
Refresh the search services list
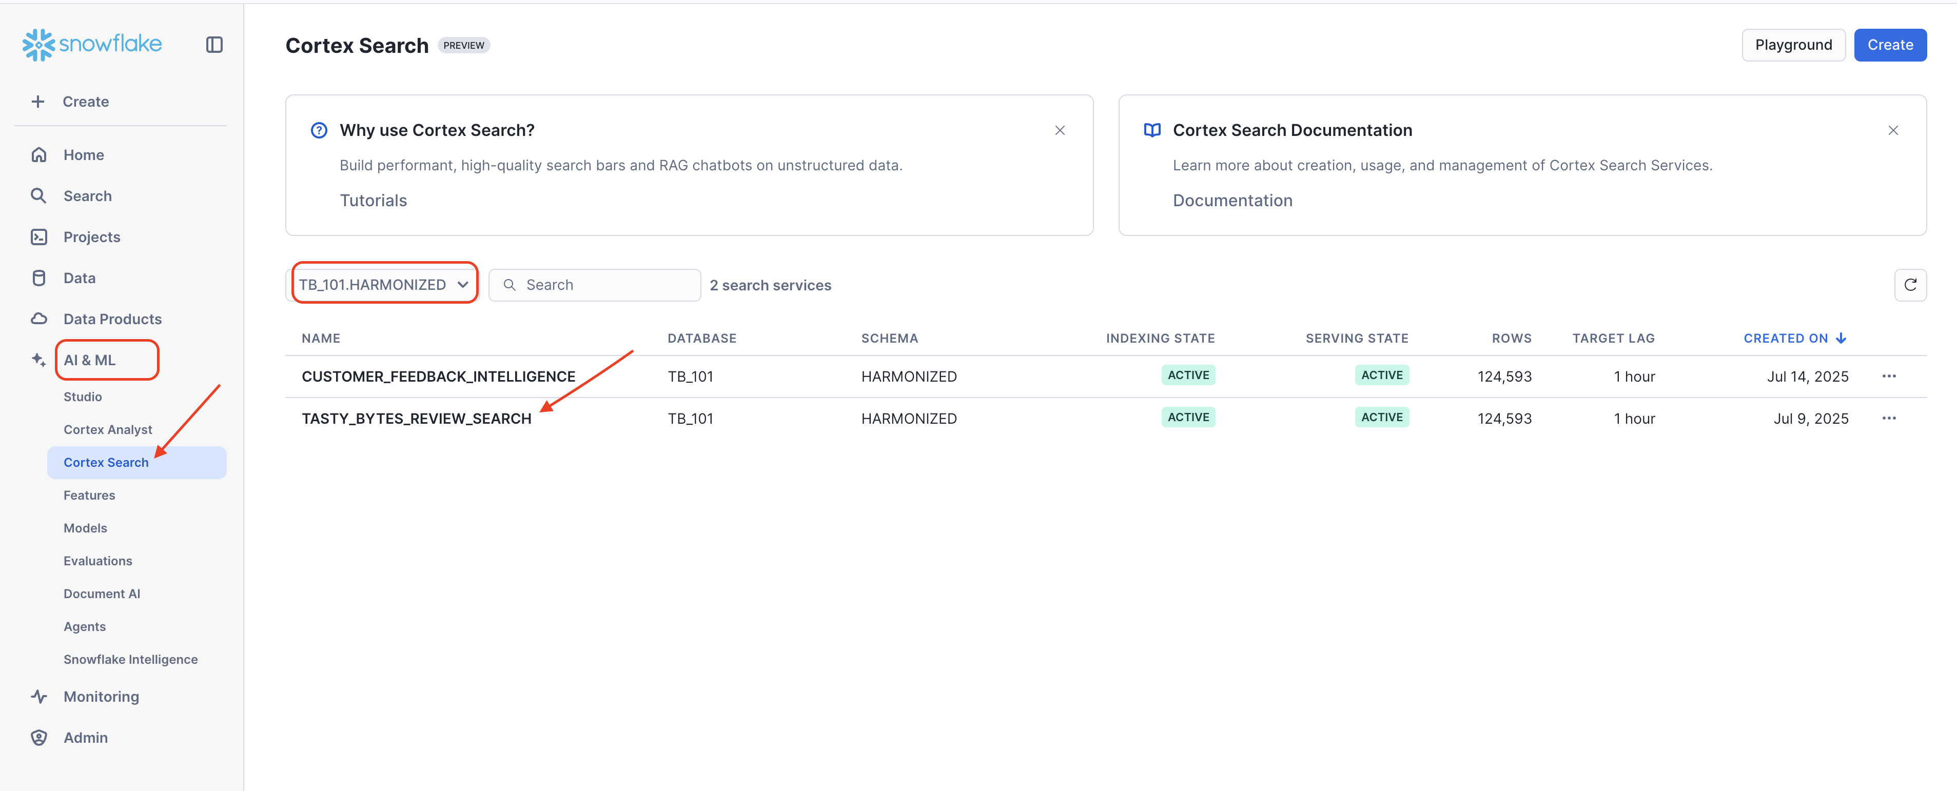(1911, 285)
